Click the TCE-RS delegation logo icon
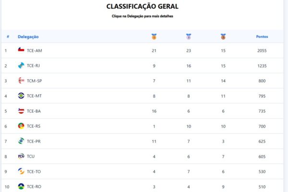Screen dimensions: 288x192 pyautogui.click(x=21, y=126)
